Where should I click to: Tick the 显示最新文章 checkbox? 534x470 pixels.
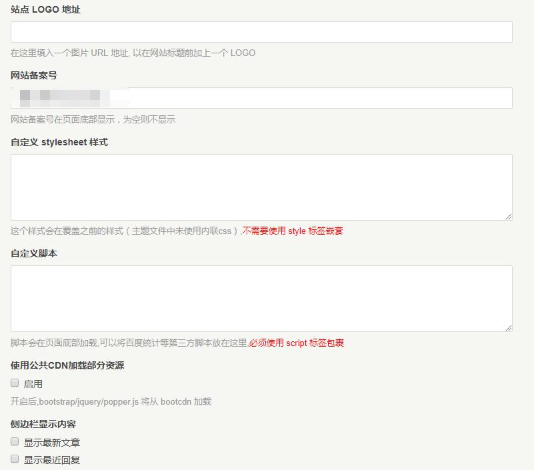15,441
